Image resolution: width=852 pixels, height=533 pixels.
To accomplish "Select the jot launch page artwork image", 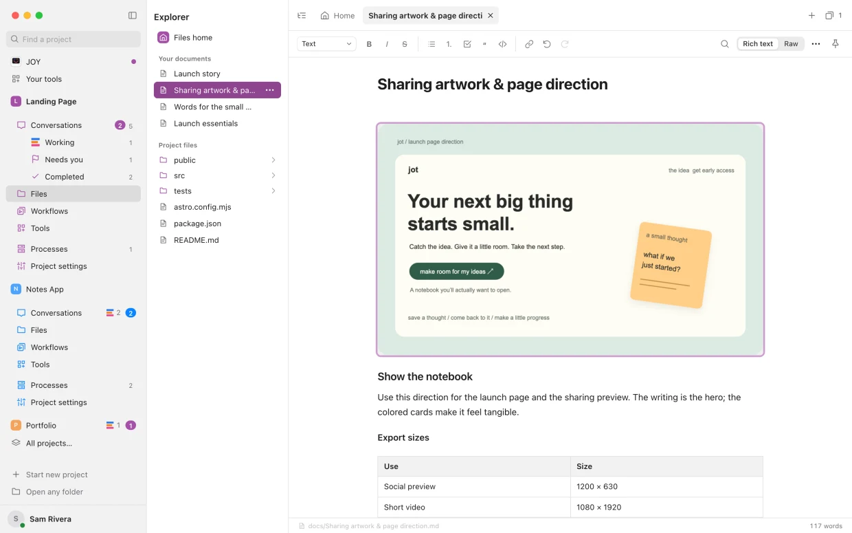I will [x=570, y=239].
